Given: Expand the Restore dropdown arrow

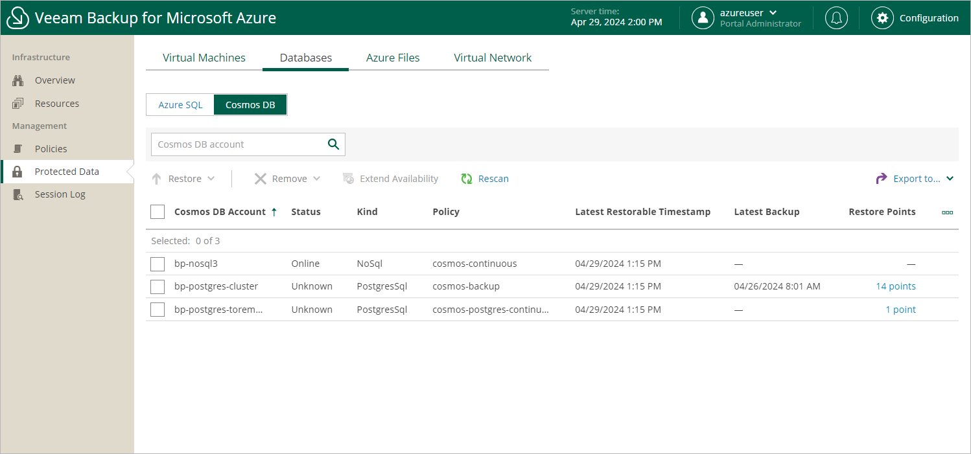Looking at the screenshot, I should coord(211,179).
